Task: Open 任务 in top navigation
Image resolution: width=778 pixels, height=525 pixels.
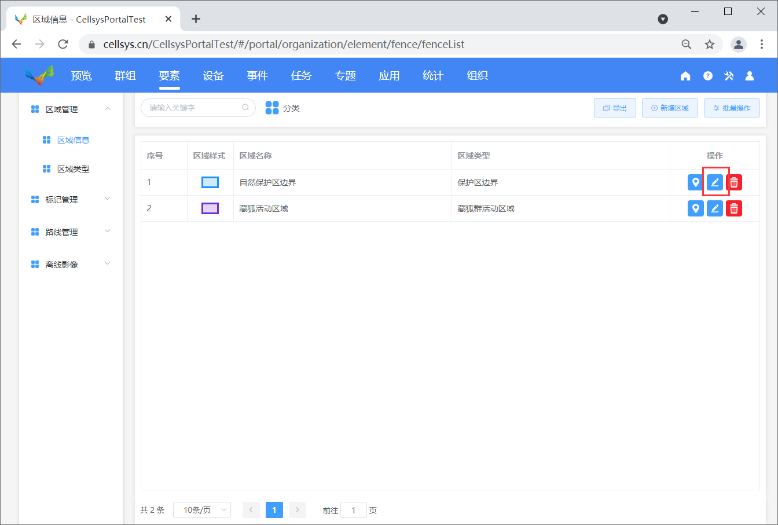Action: coord(302,76)
